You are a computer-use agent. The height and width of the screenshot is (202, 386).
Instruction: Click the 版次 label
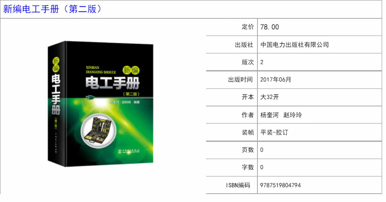[248, 62]
